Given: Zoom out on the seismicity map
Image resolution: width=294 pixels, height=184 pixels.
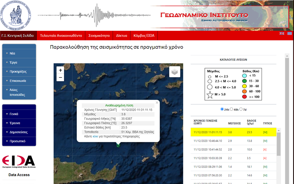Looking at the screenshot, I should pyautogui.click(x=60, y=77).
